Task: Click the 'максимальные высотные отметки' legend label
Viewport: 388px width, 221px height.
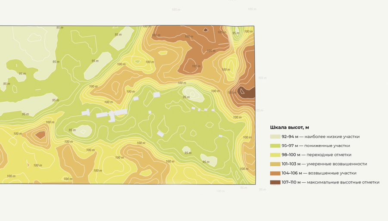Action: 343,182
